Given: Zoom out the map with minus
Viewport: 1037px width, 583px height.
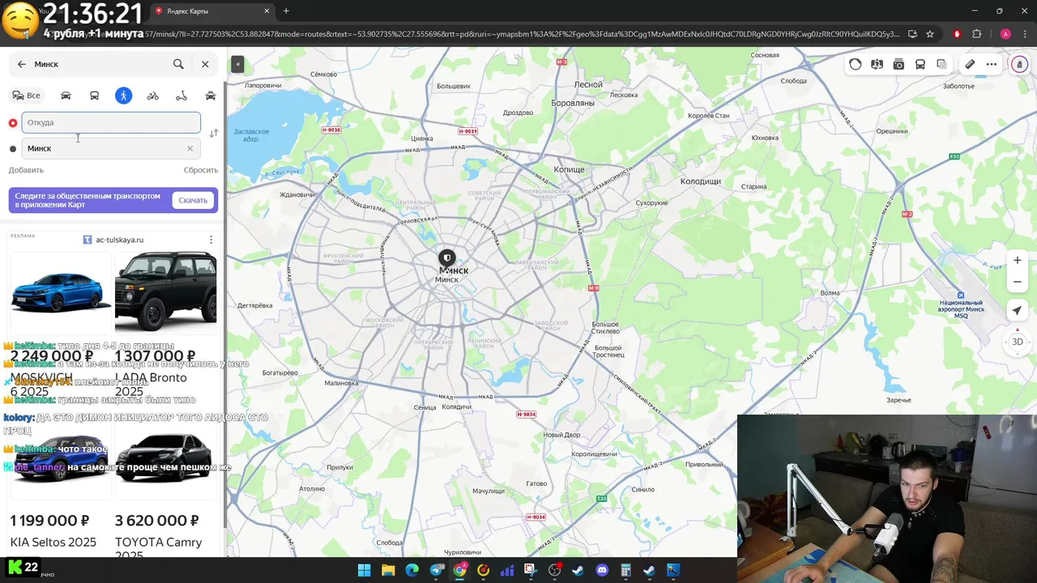Looking at the screenshot, I should click(1018, 282).
